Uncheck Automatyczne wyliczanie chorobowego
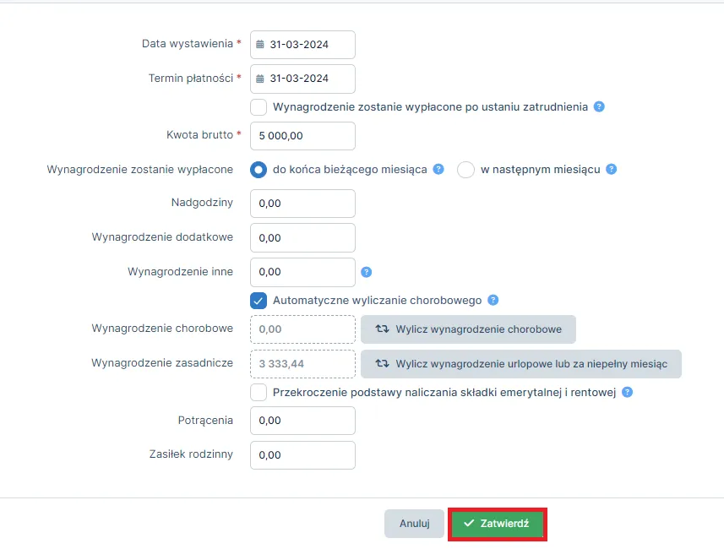This screenshot has height=549, width=724. click(259, 300)
